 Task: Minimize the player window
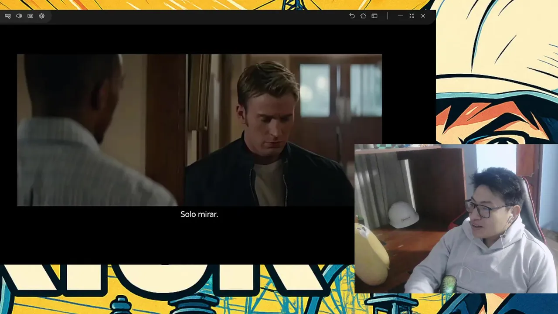point(400,16)
